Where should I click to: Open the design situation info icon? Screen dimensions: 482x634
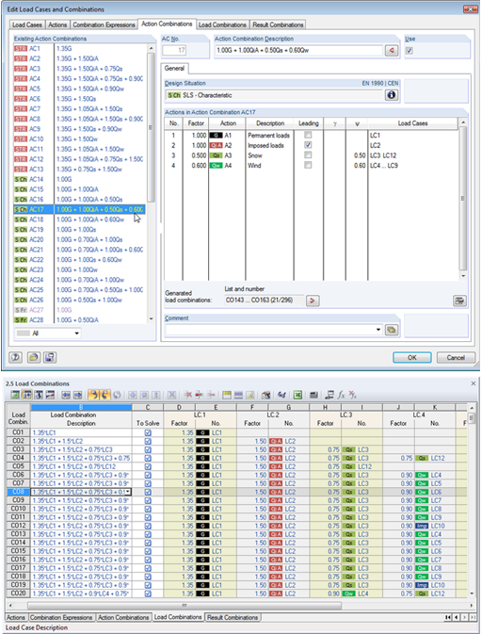(391, 95)
